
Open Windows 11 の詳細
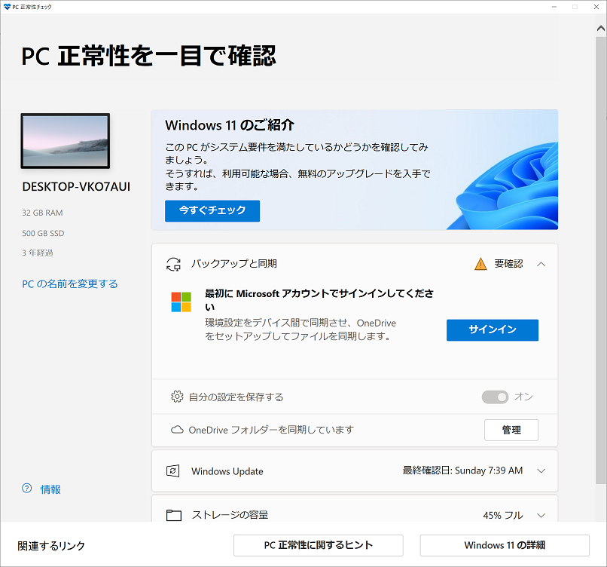(x=505, y=545)
